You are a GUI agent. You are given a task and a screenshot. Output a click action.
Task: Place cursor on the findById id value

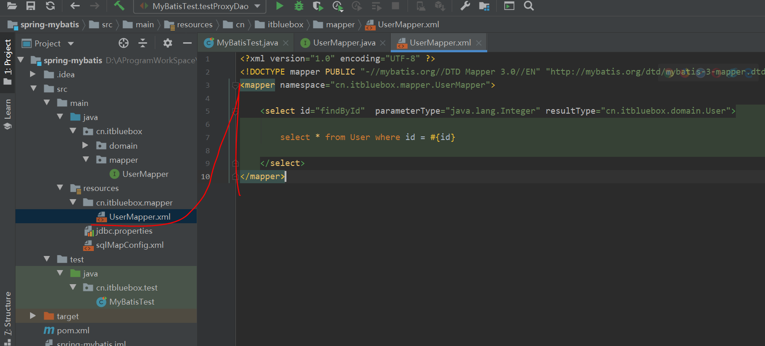point(342,111)
